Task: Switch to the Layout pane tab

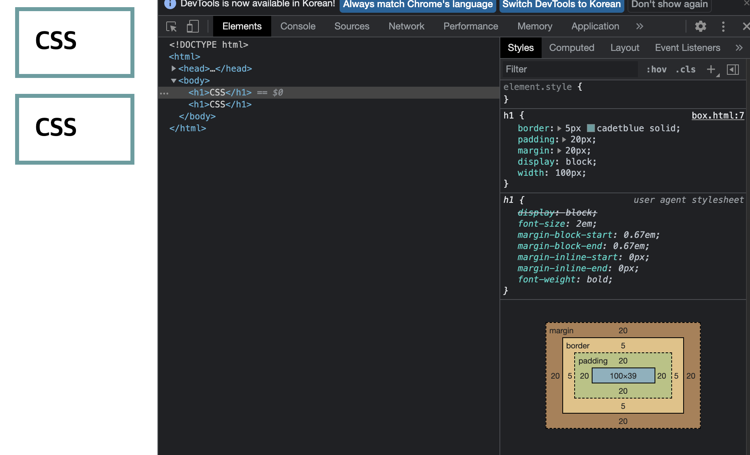Action: (x=625, y=48)
